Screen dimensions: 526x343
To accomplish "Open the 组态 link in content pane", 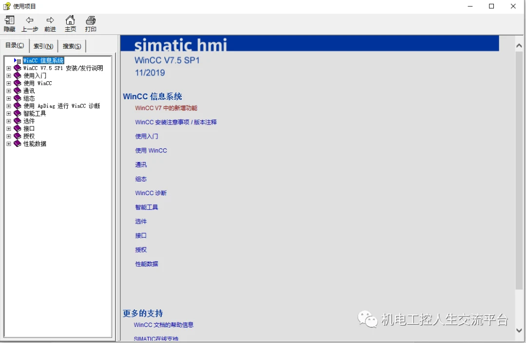I will pyautogui.click(x=141, y=179).
